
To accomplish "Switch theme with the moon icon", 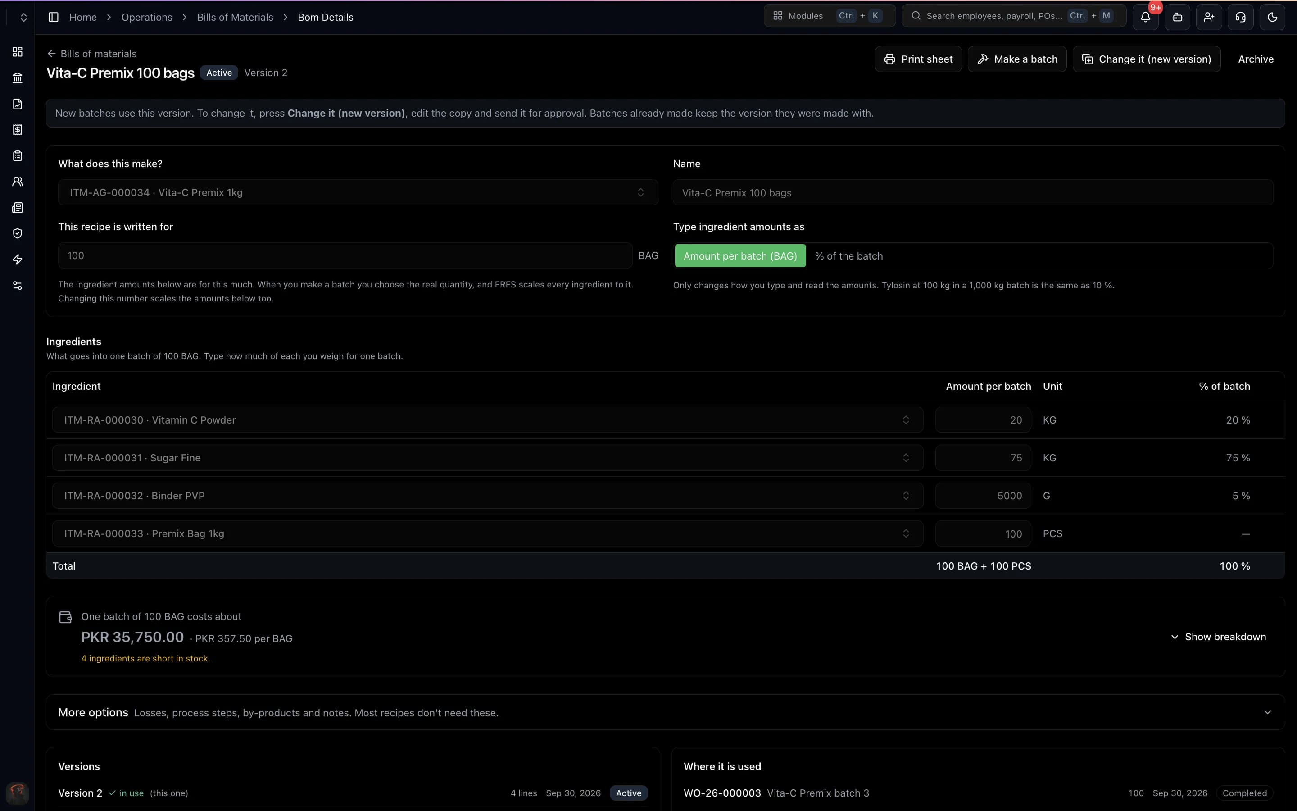I will (1272, 17).
